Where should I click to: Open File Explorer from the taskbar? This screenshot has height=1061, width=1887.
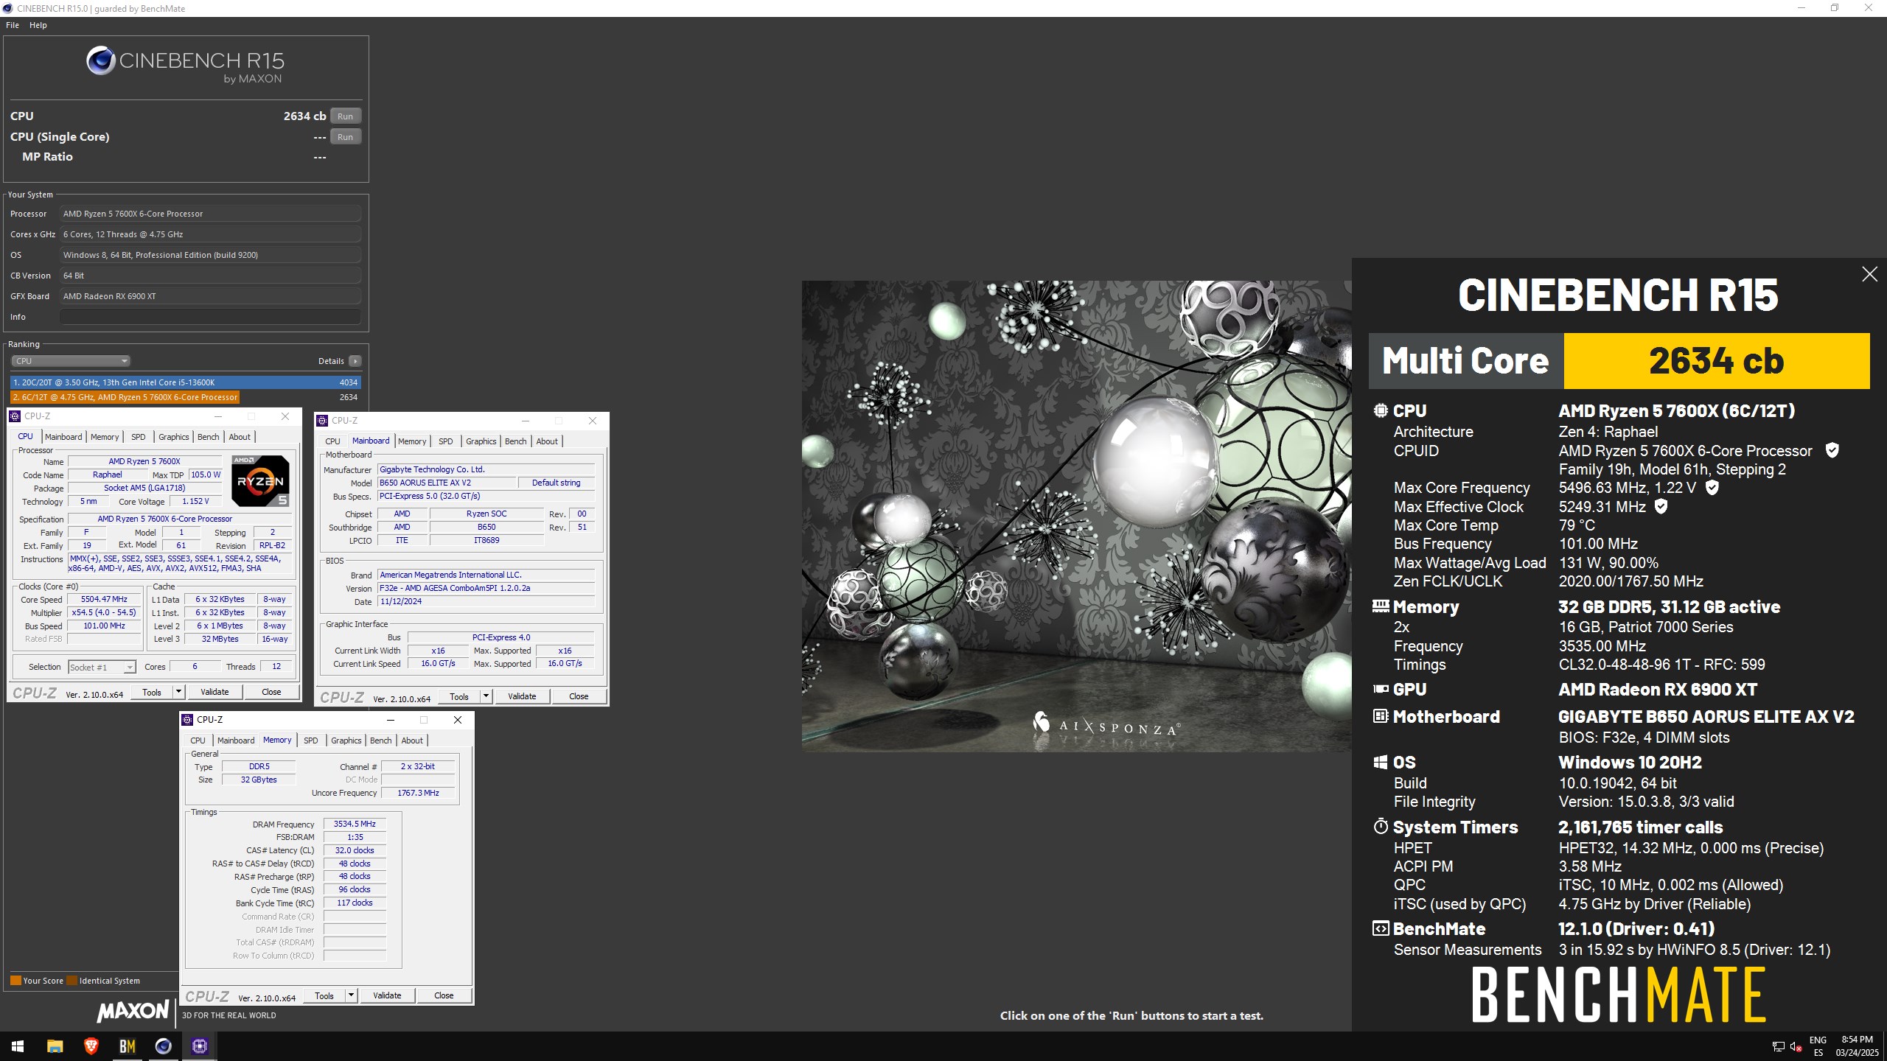coord(55,1046)
